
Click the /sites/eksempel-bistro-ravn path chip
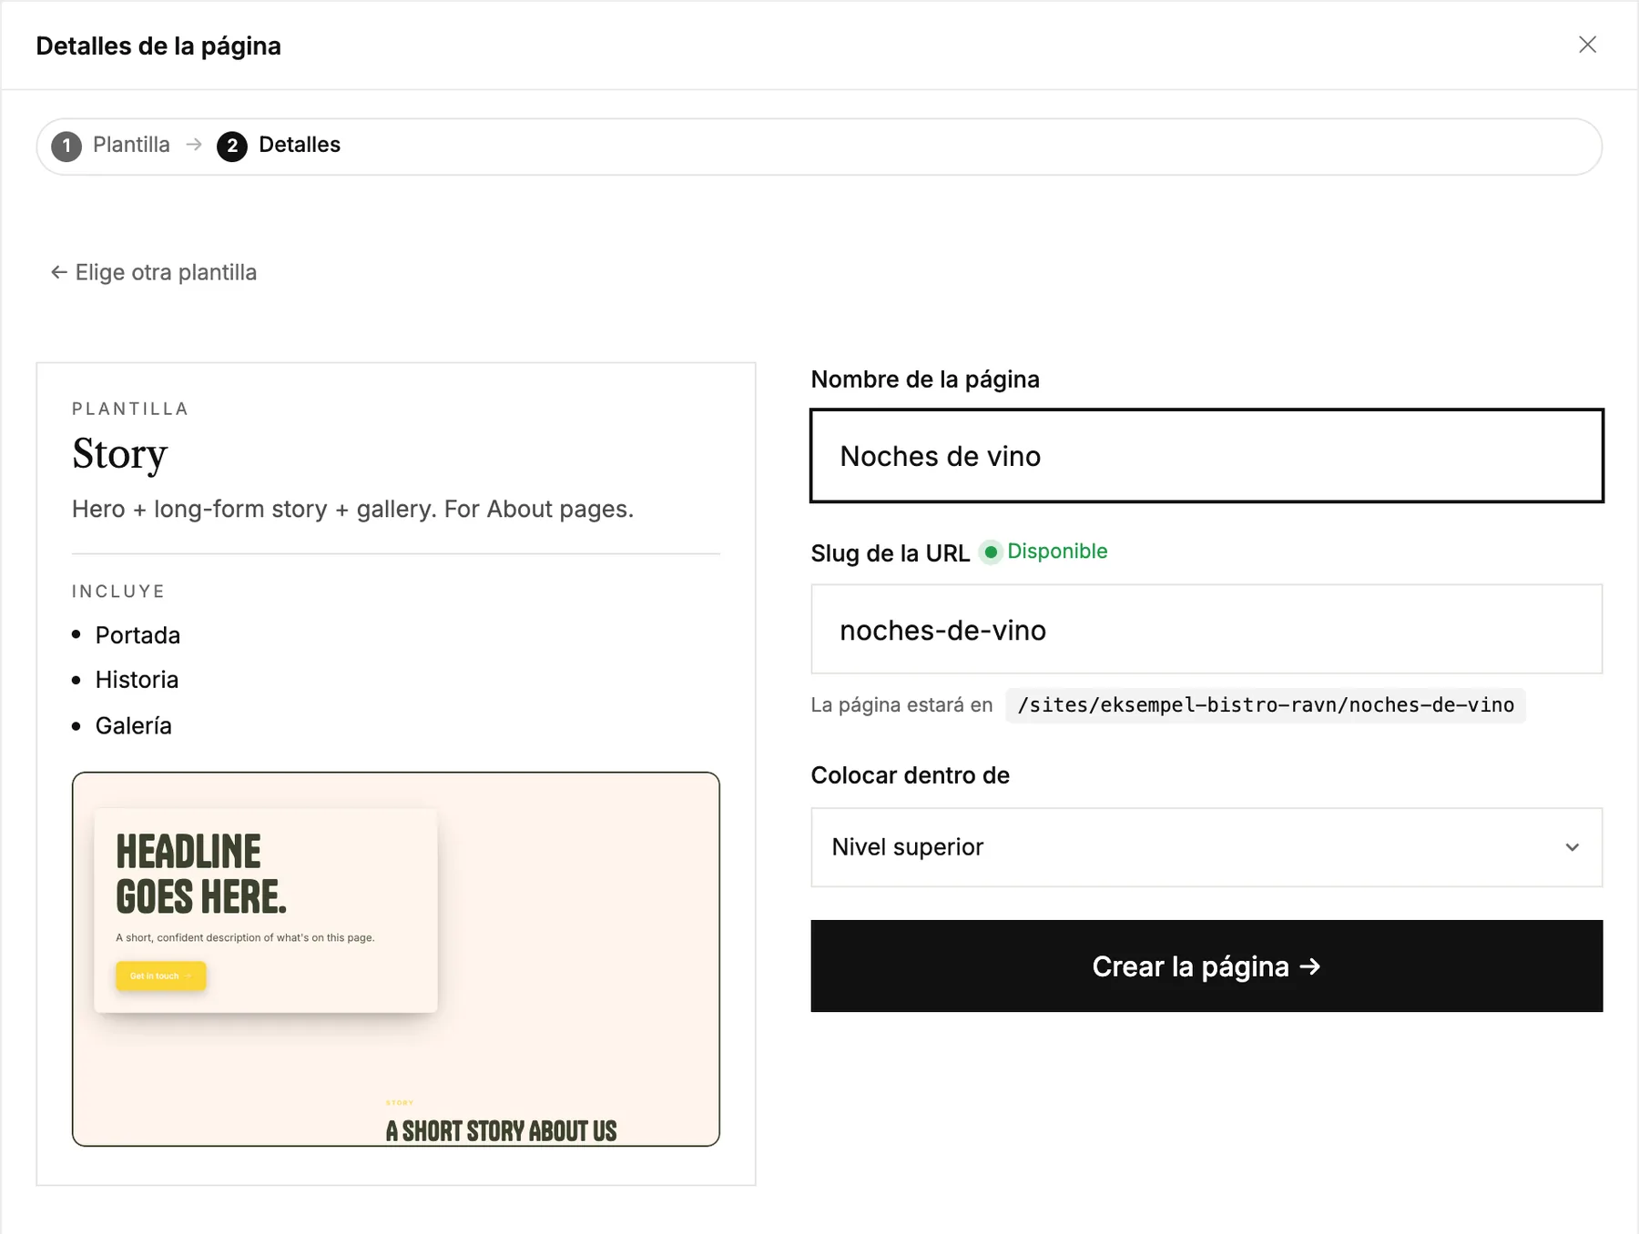pos(1266,705)
